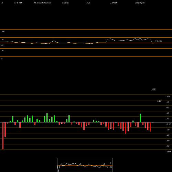Click the value 33 in the mini chart
The height and width of the screenshot is (172, 172).
111,167
